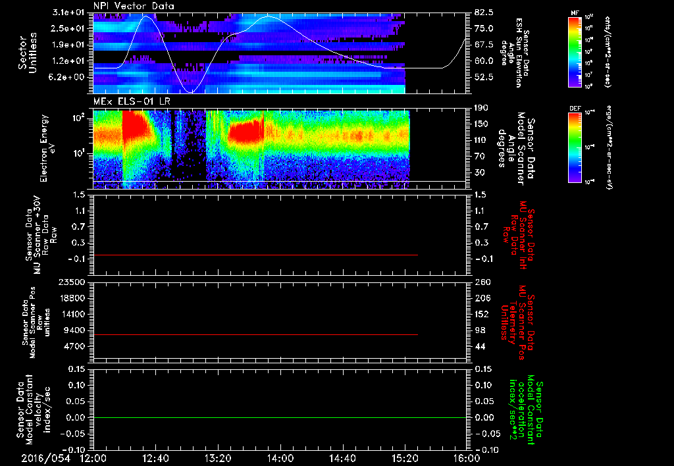Select the NF color scale bar

575,51
